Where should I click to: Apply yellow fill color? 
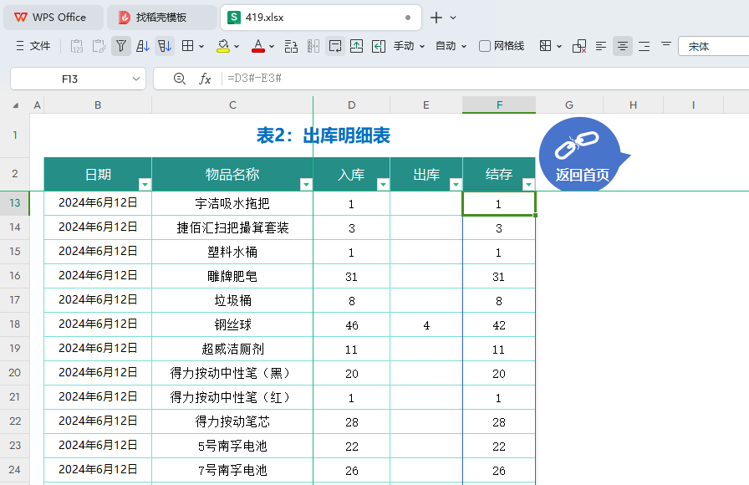point(222,46)
